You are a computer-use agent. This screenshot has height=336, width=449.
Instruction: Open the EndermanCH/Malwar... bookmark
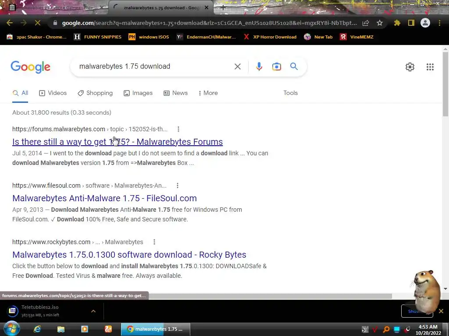pyautogui.click(x=207, y=37)
